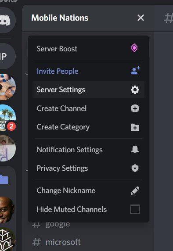Click the Create Channel plus icon
The image size is (173, 251).
coord(135,108)
